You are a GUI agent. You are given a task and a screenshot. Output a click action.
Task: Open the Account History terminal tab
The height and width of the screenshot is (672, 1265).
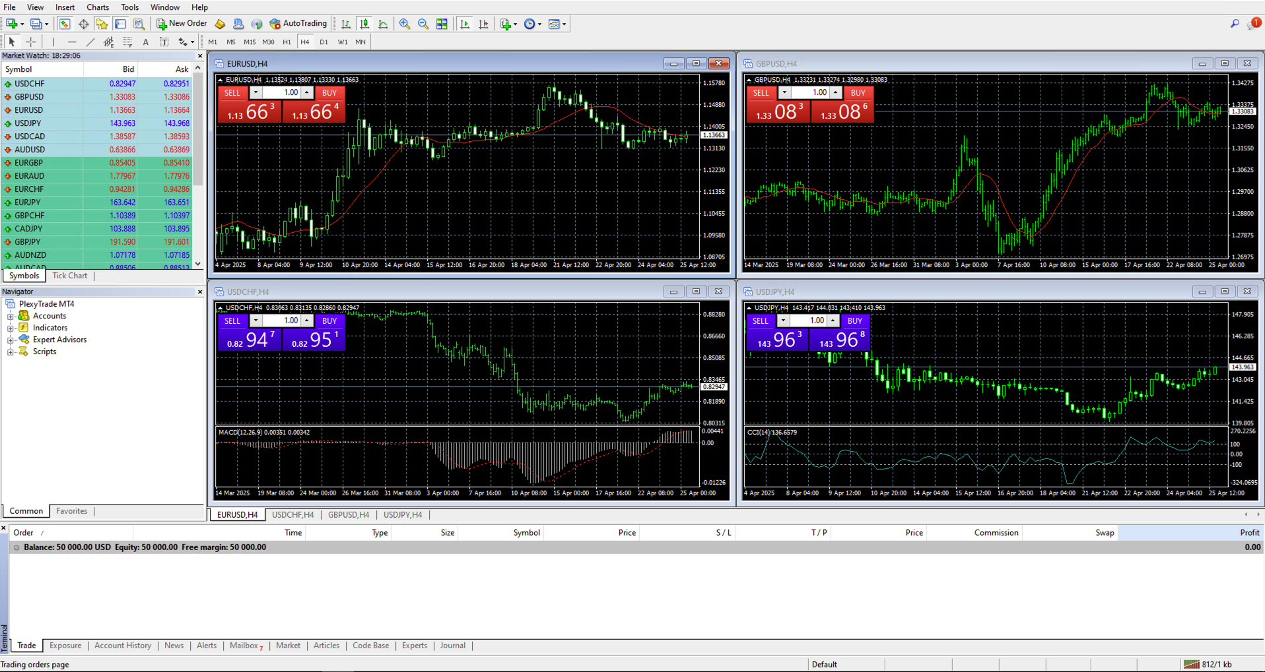[x=123, y=646]
